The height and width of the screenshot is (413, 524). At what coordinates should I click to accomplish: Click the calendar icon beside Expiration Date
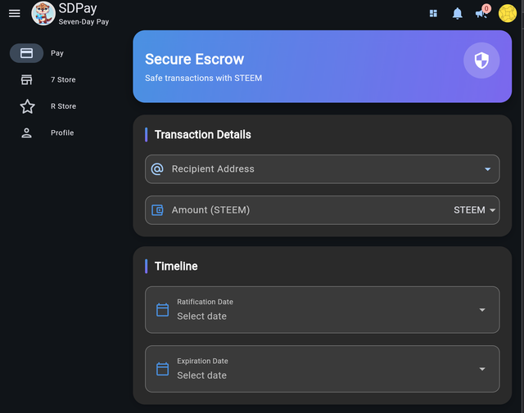pyautogui.click(x=162, y=369)
